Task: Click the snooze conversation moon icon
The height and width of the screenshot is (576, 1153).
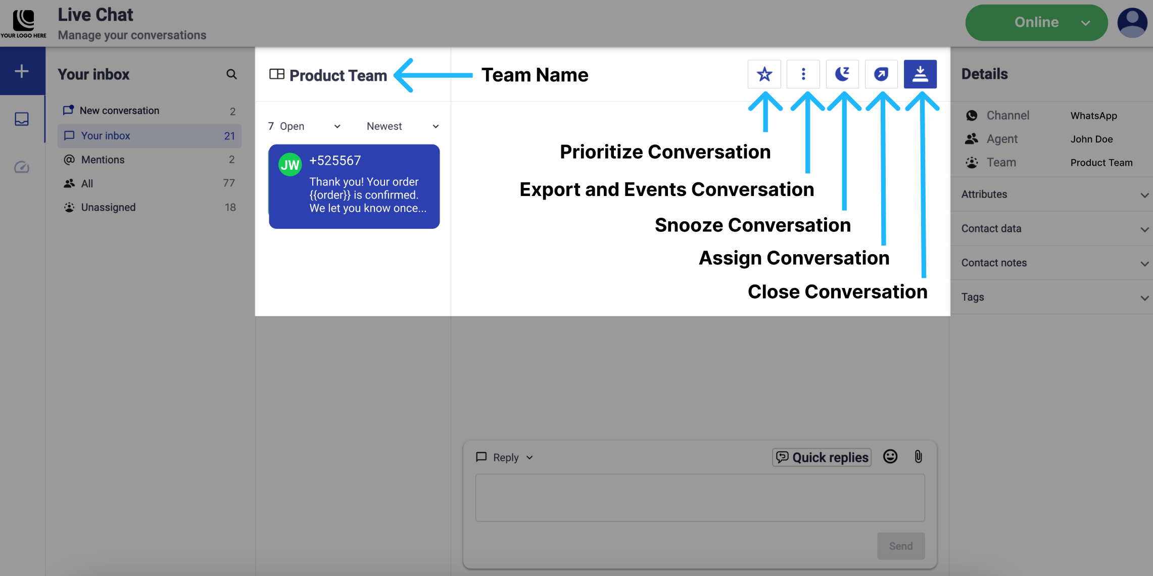Action: point(842,74)
